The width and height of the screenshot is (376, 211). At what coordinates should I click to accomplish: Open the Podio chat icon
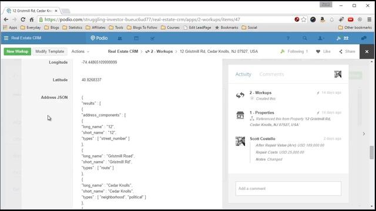(x=364, y=38)
